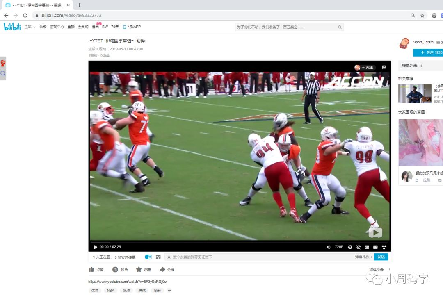Click the address bar URL

[x=71, y=15]
